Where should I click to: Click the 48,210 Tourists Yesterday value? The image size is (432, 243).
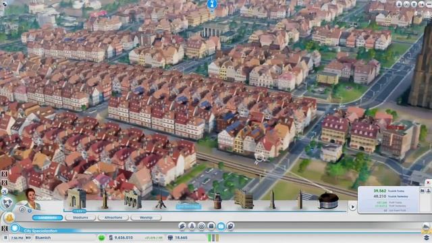380,196
